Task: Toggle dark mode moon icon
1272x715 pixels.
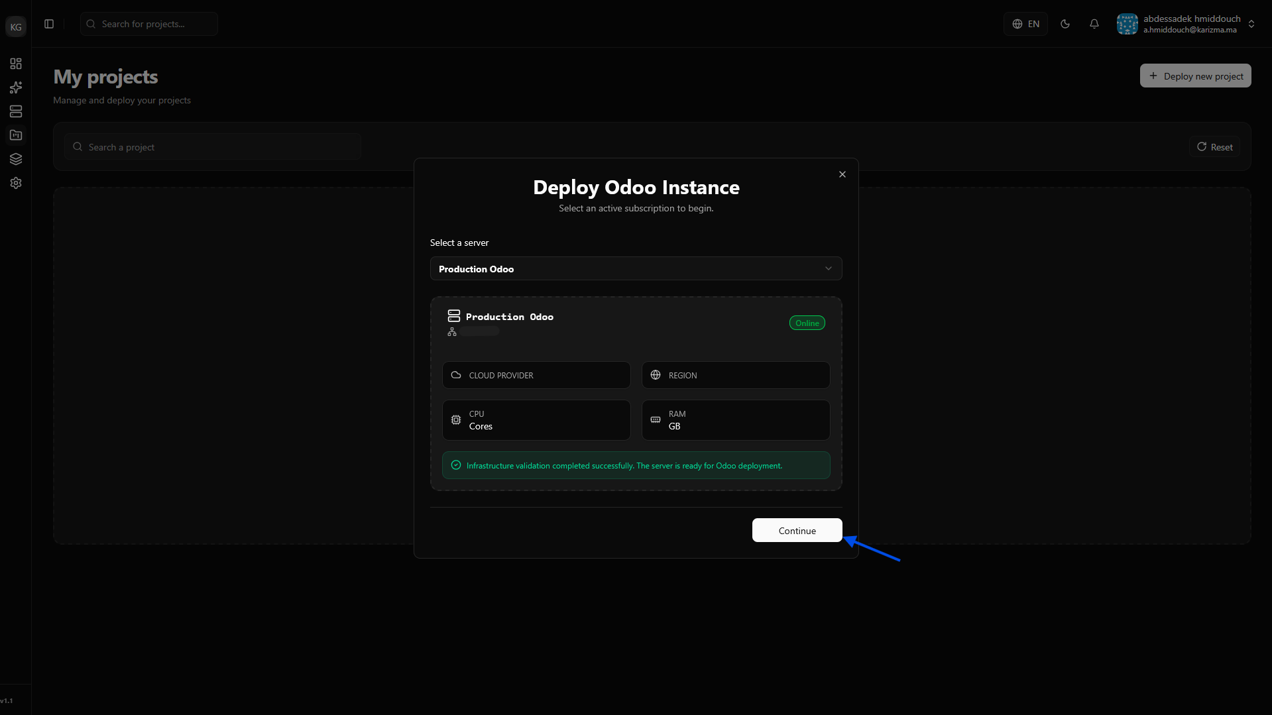Action: tap(1065, 24)
